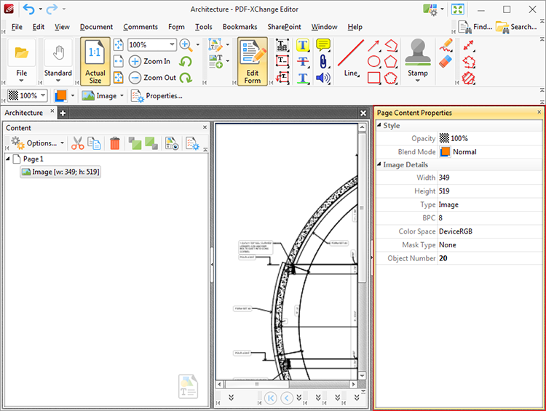This screenshot has height=411, width=546.
Task: Rotate view clockwise with green arrow
Action: pyautogui.click(x=186, y=78)
